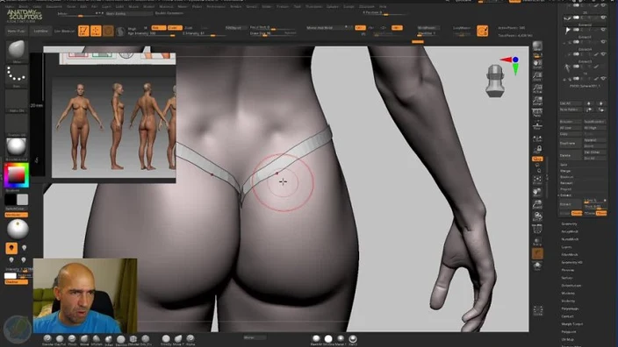
Task: Open the Home Page tab button
Action: click(x=17, y=31)
